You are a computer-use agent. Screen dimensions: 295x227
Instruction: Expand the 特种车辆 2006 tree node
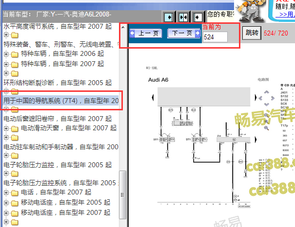click(6, 54)
